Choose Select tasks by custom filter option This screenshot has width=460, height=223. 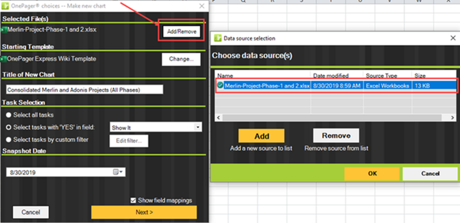coord(9,140)
